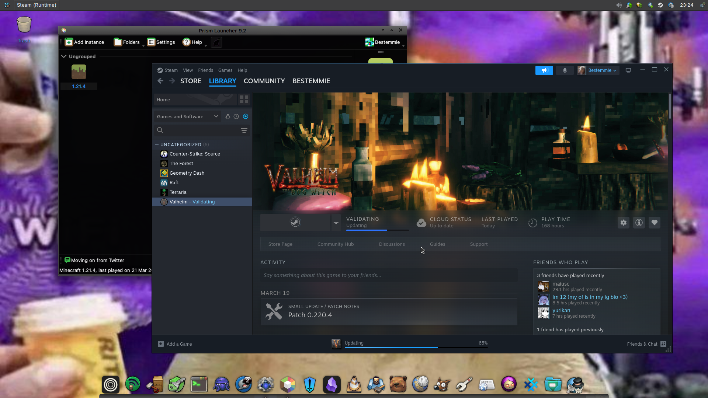
Task: Open Valheim game settings gear icon
Action: [x=623, y=223]
